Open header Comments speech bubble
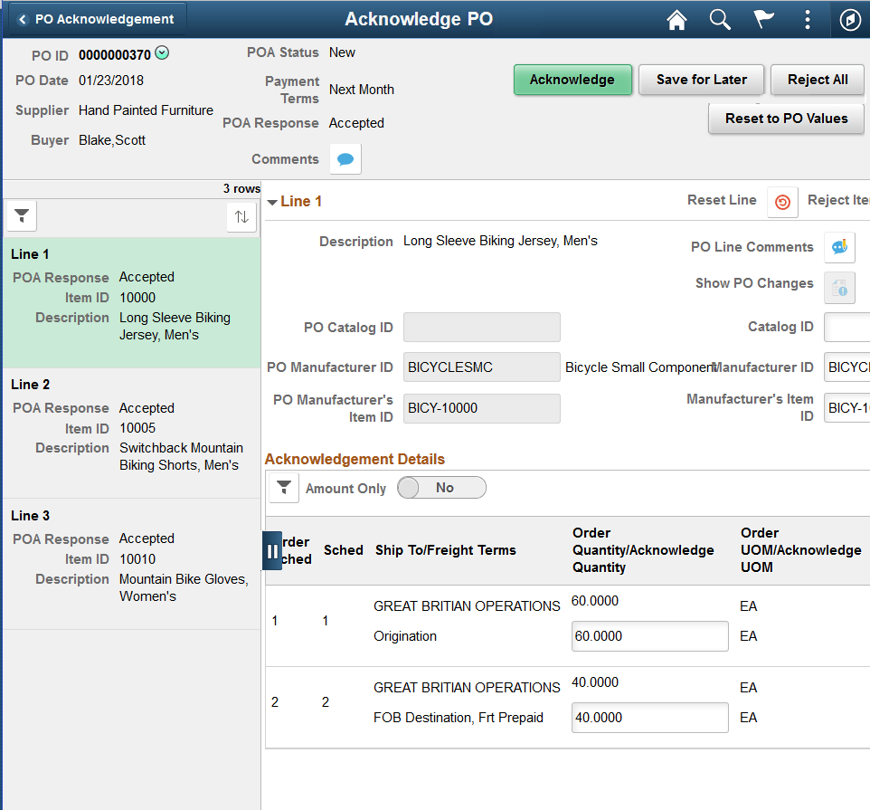Image resolution: width=870 pixels, height=810 pixels. (345, 159)
